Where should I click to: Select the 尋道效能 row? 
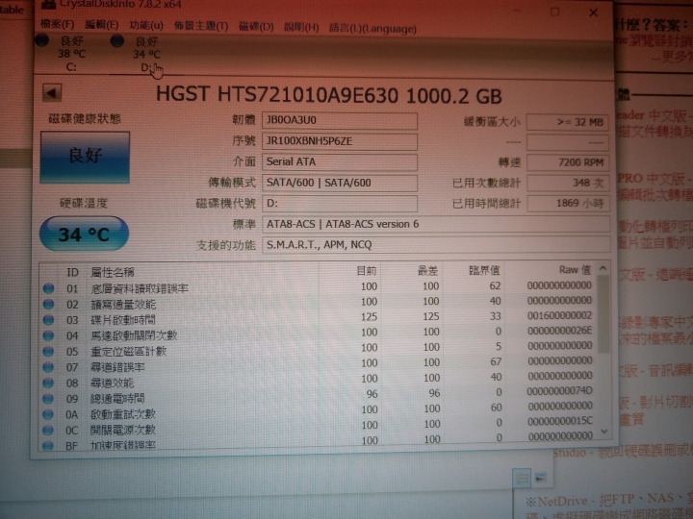point(318,380)
